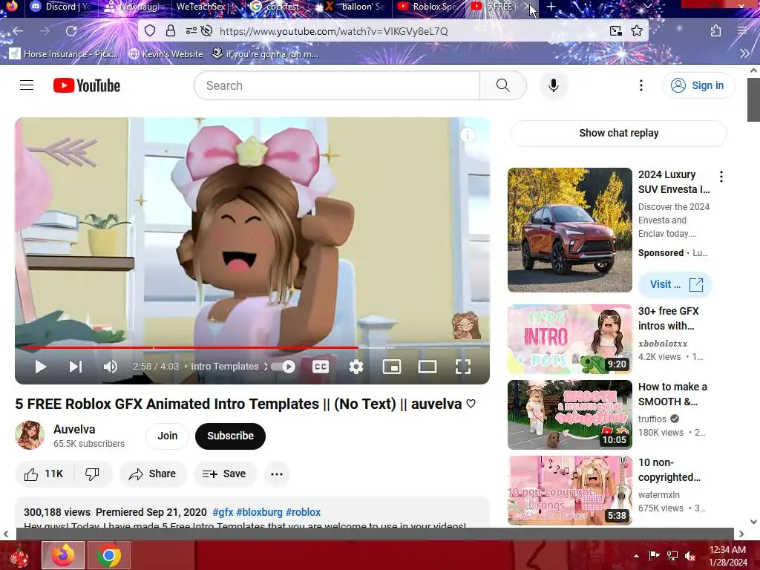Open Firefox extensions puzzle icon
Viewport: 760px width, 570px height.
pyautogui.click(x=715, y=31)
